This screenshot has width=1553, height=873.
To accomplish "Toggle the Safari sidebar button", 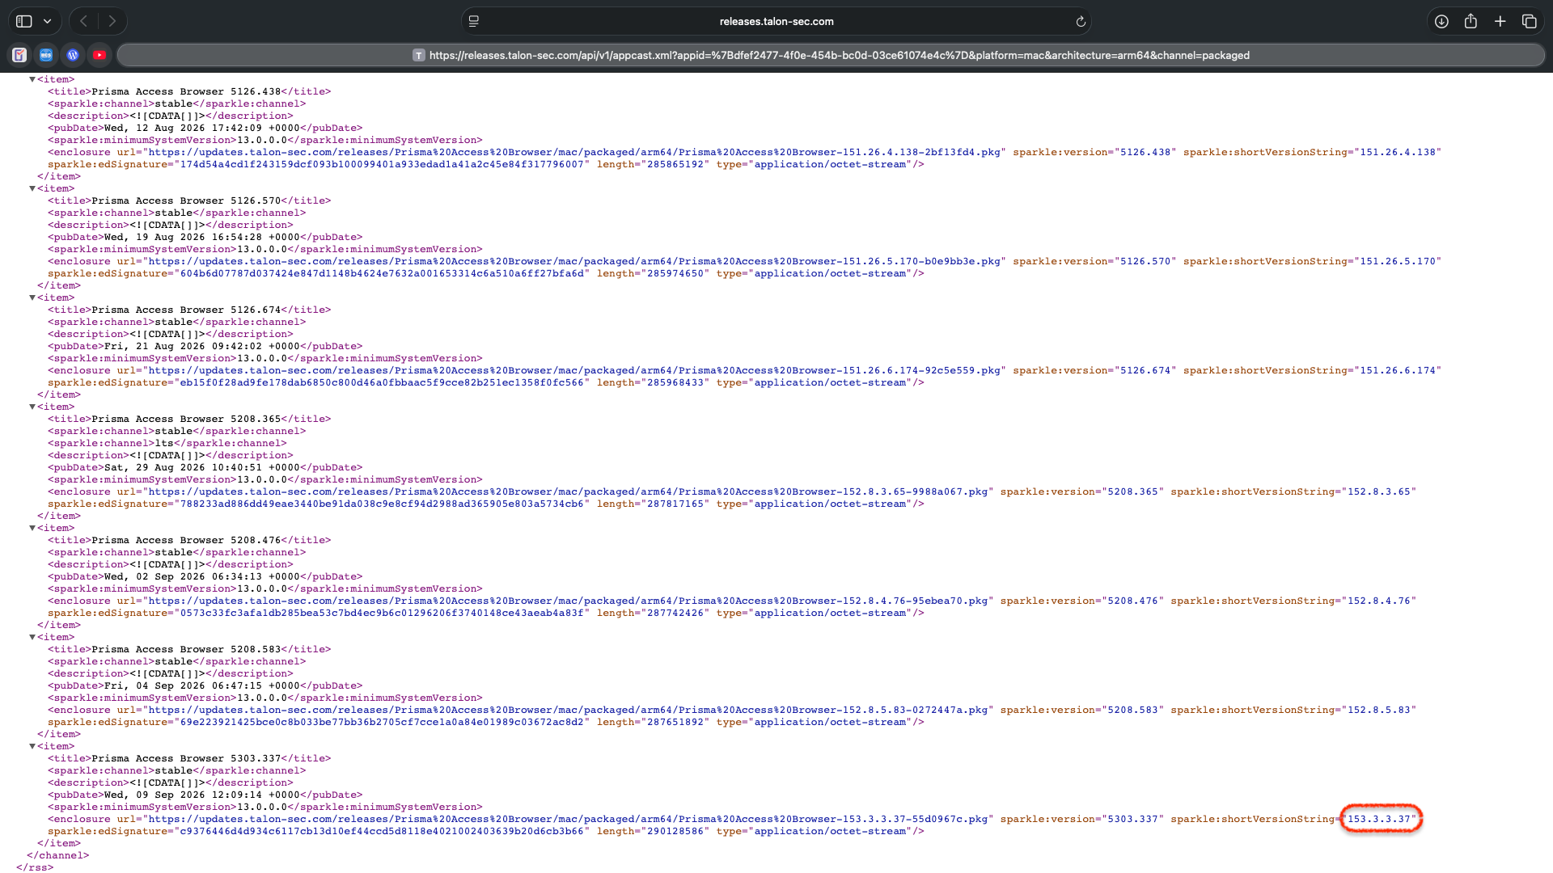I will [x=24, y=21].
